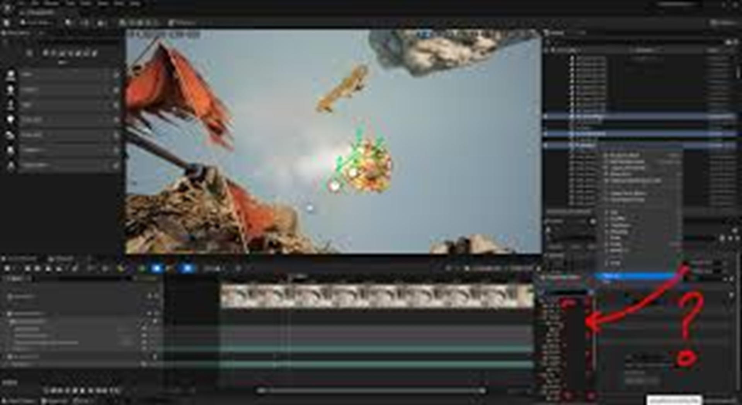
Task: Open the frame rate dropdown in Sequencer toolbar
Action: [x=214, y=268]
